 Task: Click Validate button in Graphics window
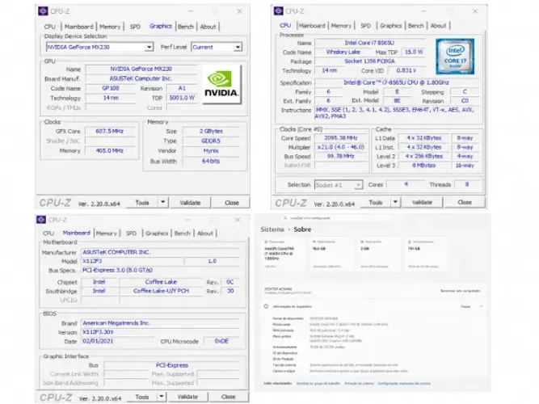click(x=190, y=203)
